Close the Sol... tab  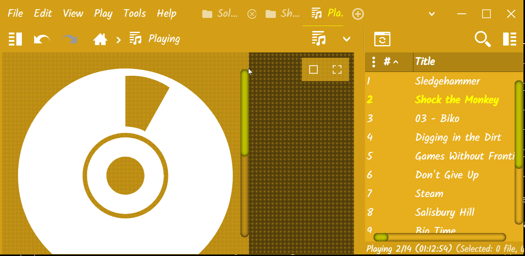tap(252, 14)
